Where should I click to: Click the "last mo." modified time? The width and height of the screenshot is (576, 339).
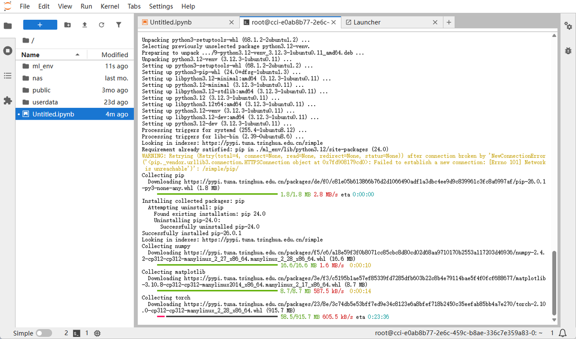pos(117,78)
